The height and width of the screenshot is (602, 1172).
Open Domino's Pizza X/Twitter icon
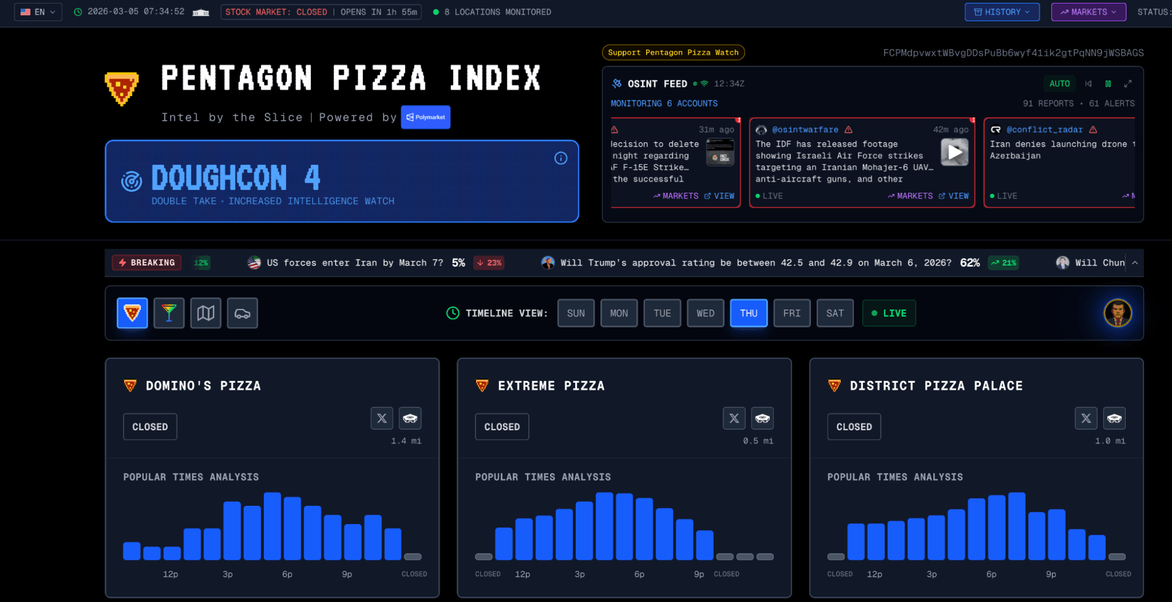coord(382,418)
